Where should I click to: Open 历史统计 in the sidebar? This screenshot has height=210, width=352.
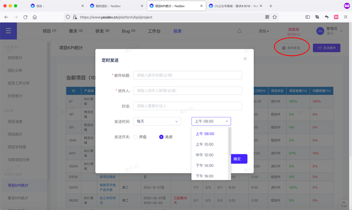(x=15, y=96)
